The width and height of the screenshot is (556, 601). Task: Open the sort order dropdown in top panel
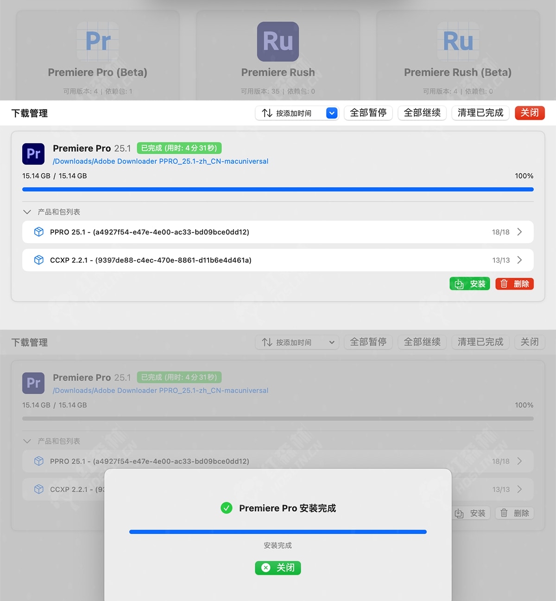pos(297,113)
